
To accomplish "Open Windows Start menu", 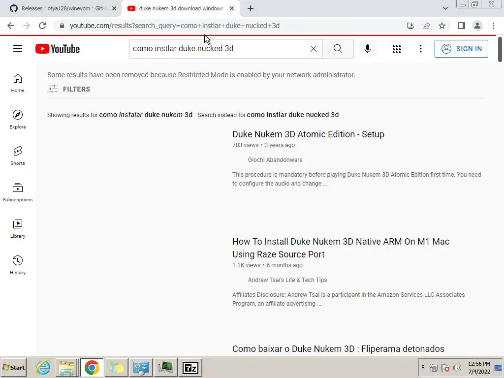I will pos(13,368).
